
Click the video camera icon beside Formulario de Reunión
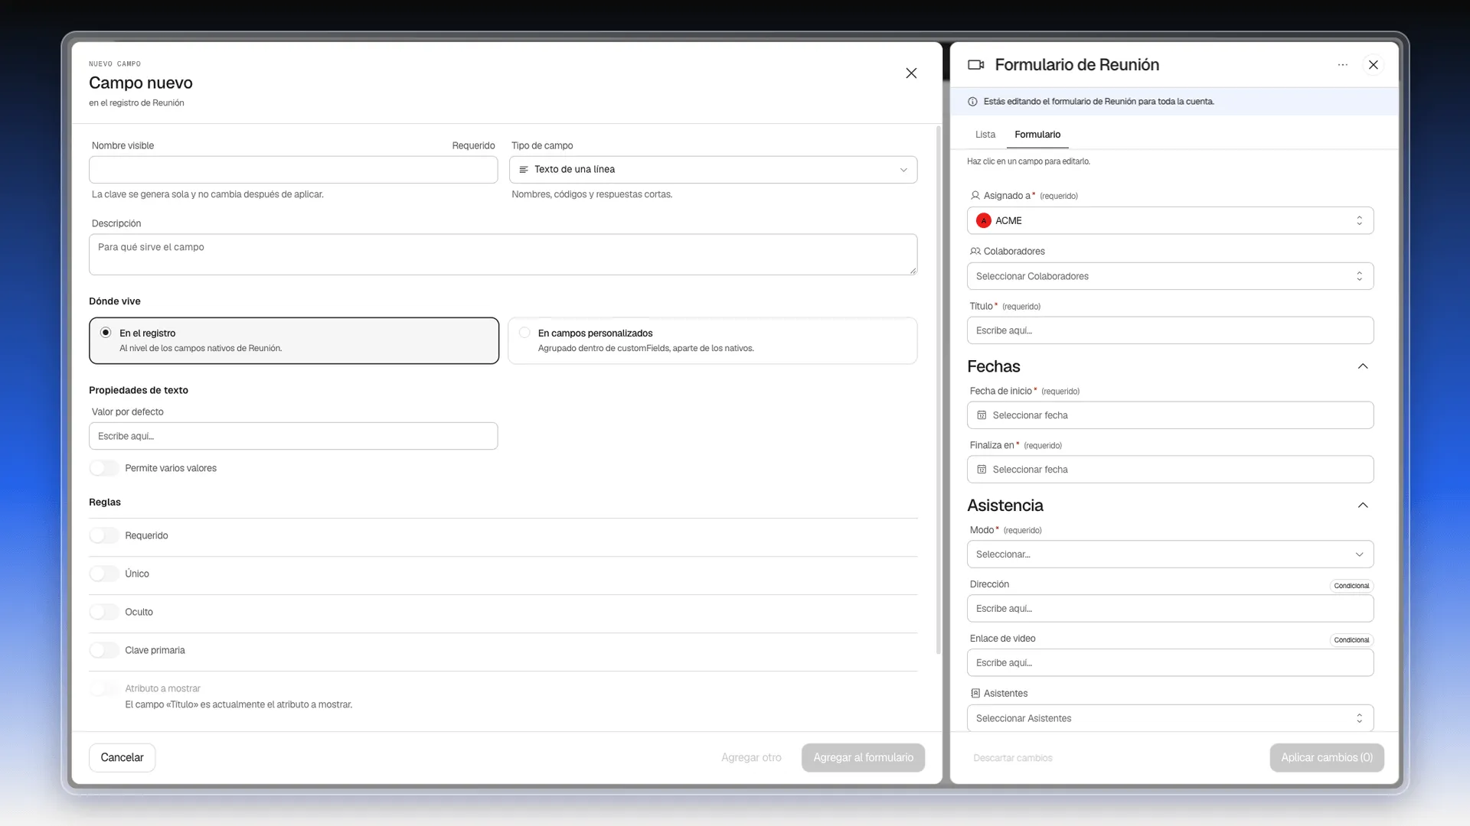pyautogui.click(x=975, y=65)
